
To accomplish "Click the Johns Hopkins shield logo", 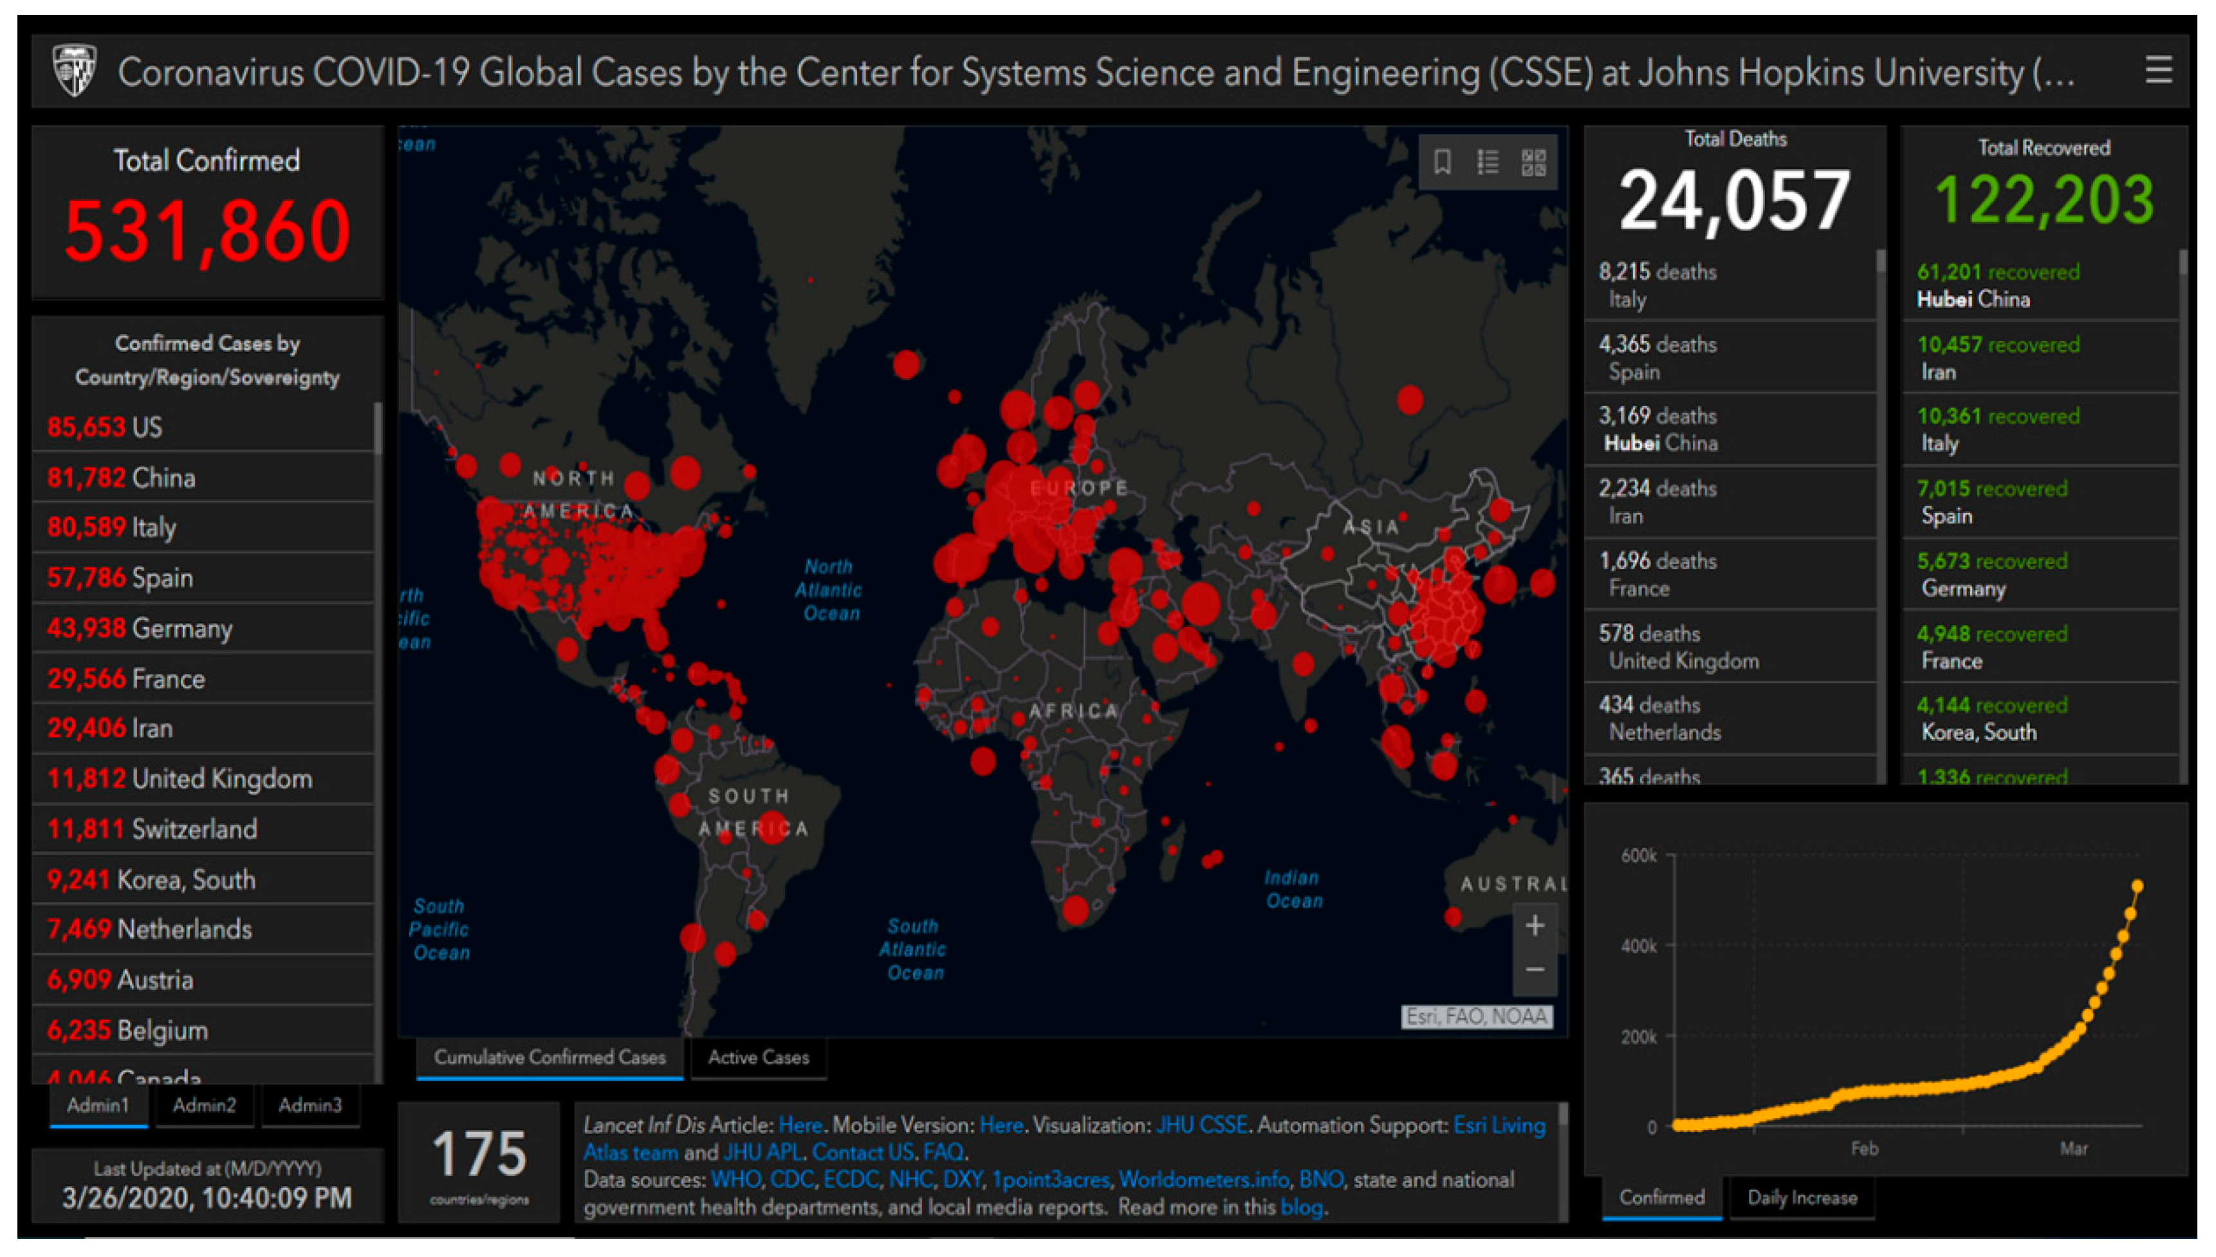I will tap(74, 71).
